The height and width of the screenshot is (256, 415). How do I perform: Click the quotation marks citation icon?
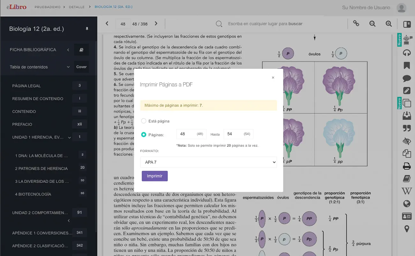click(407, 128)
